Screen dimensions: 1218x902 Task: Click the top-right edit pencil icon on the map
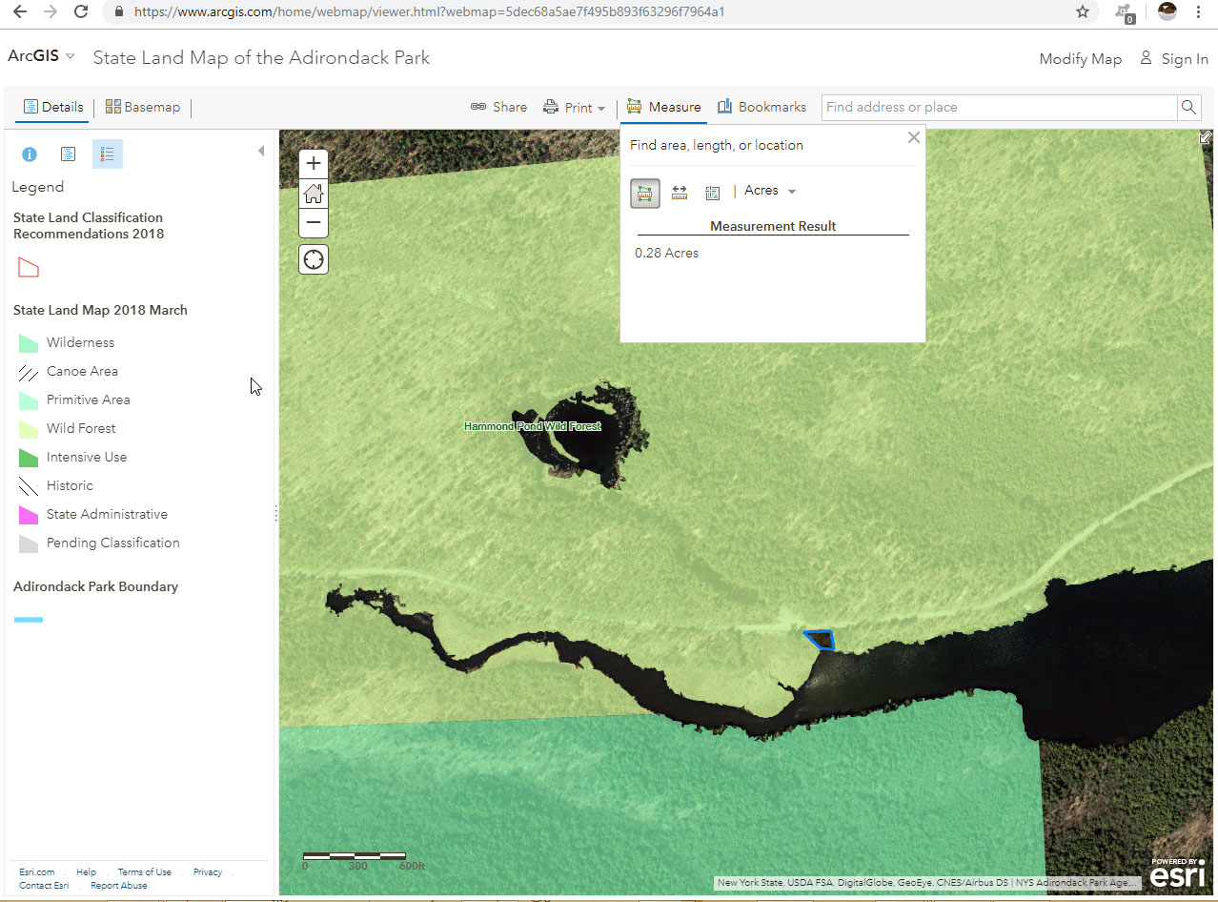(1206, 137)
